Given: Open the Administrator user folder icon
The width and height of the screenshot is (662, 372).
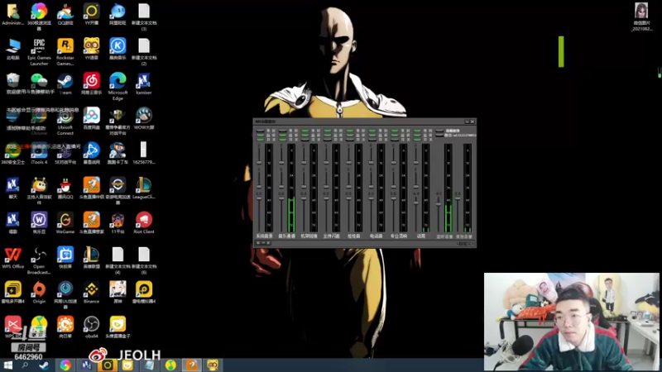Looking at the screenshot, I should coord(12,14).
